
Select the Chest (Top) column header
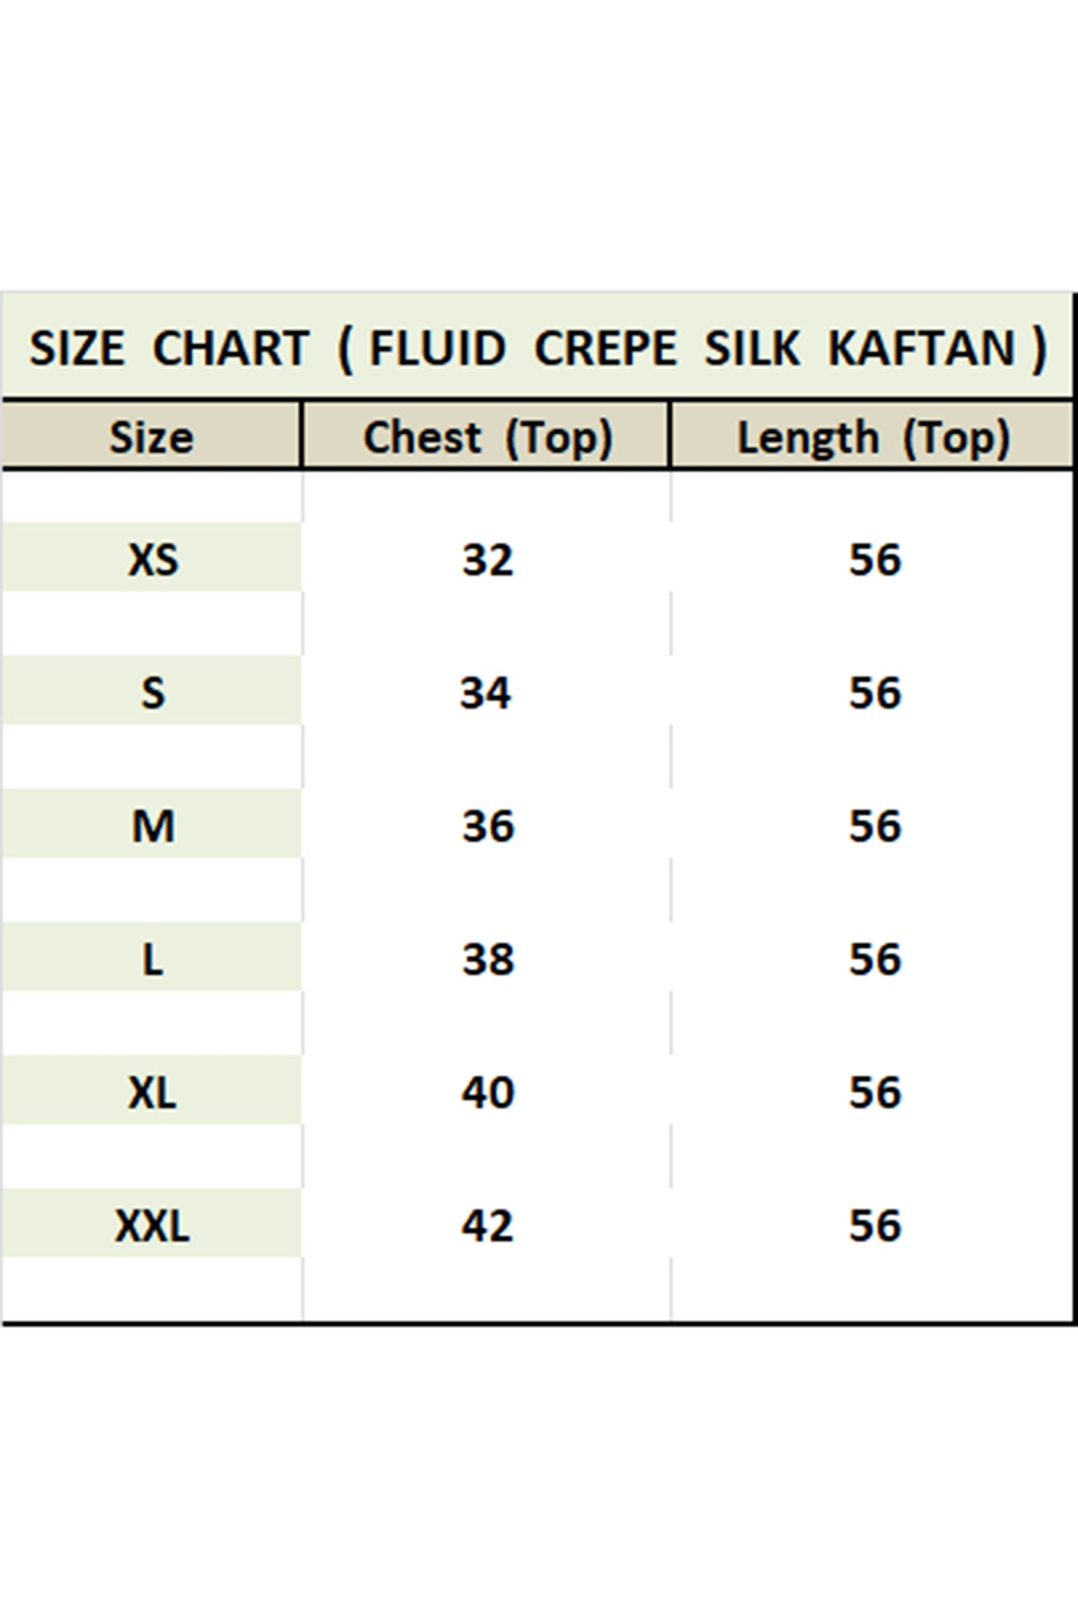coord(486,436)
